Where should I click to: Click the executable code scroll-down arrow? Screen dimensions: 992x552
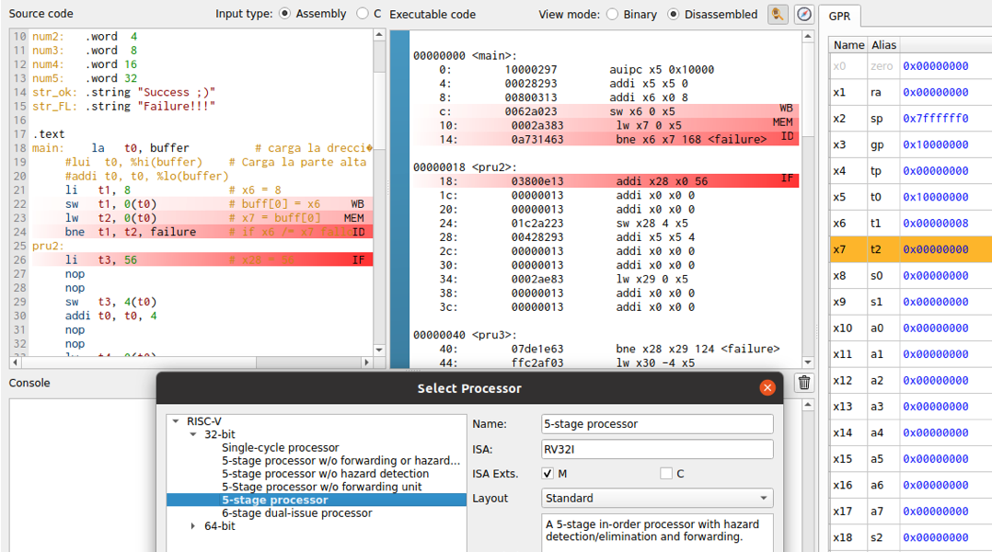[808, 362]
